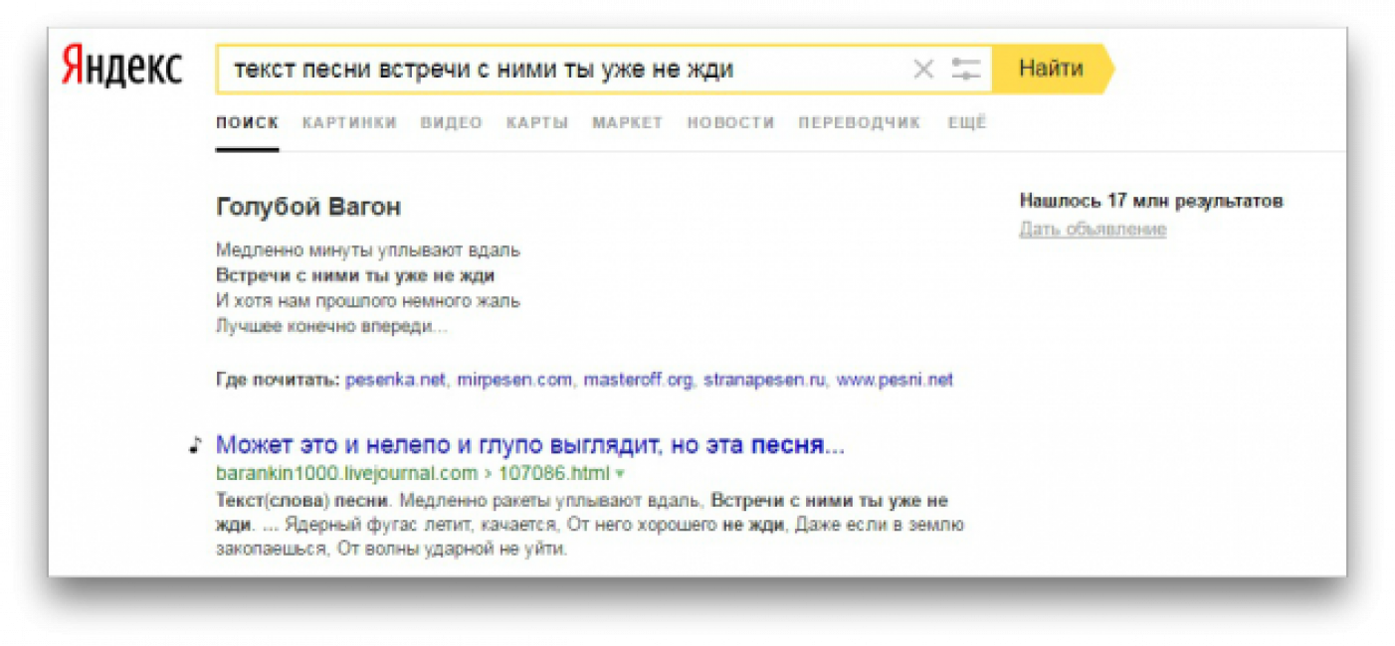Expand green arrow next to livejournal URL
1395x646 pixels.
coord(620,473)
